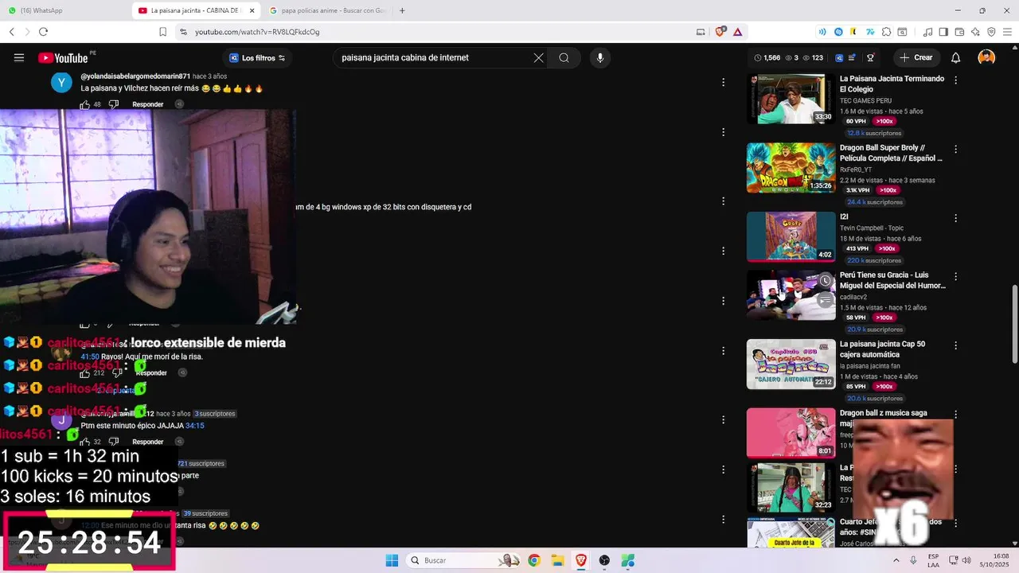Open options for 'La paisana jacinta Cap 50' video

click(x=956, y=345)
